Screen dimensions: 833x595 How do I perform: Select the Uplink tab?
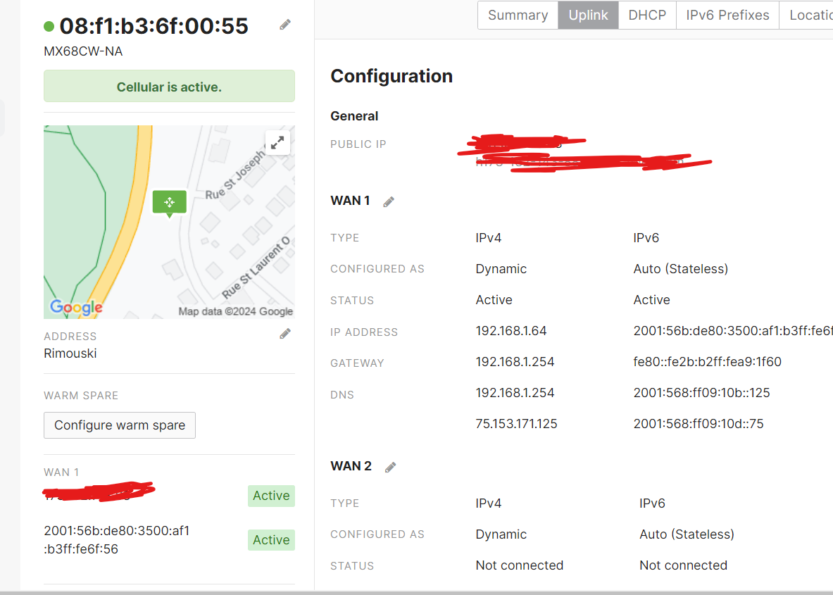pyautogui.click(x=588, y=15)
